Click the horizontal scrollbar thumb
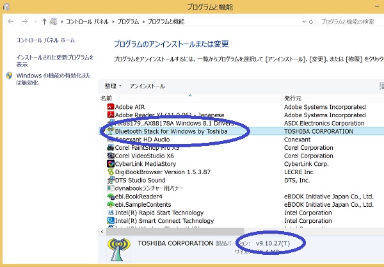The width and height of the screenshot is (384, 267). tap(175, 232)
